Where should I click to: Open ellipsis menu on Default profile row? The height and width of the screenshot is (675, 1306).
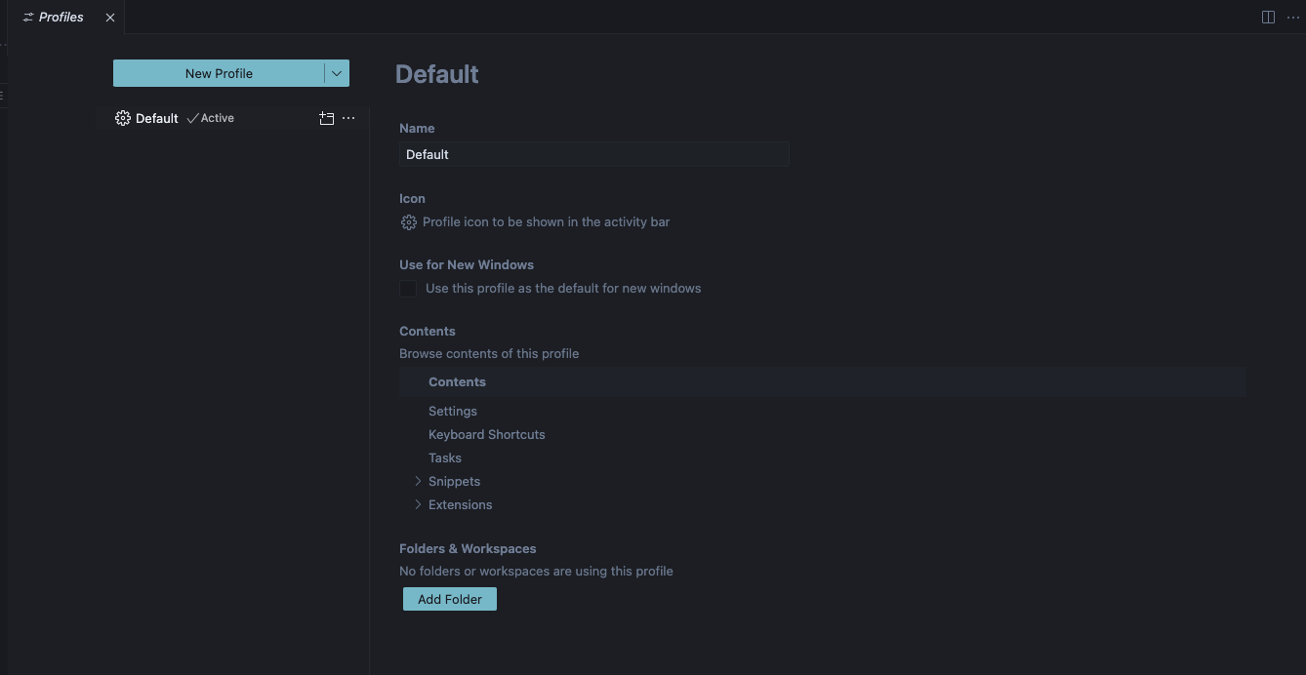click(x=348, y=118)
